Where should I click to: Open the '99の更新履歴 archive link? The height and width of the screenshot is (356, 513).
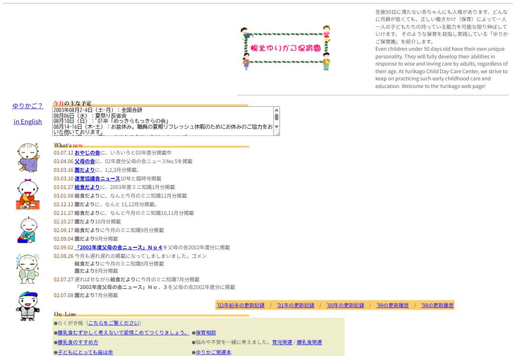coord(392,305)
